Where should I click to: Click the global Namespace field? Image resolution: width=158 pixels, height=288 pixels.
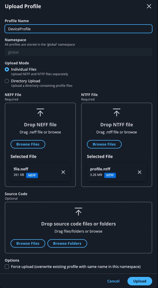point(78,52)
